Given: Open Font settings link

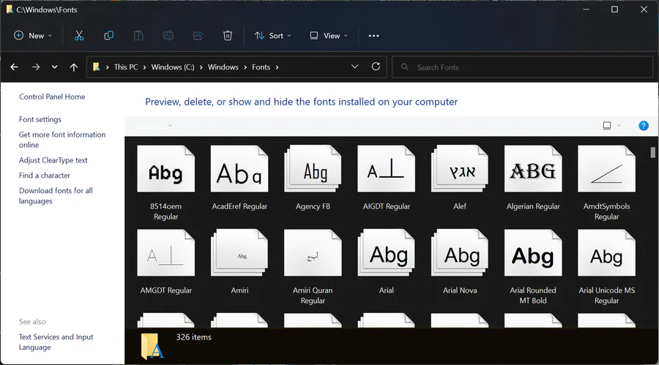Looking at the screenshot, I should point(40,119).
